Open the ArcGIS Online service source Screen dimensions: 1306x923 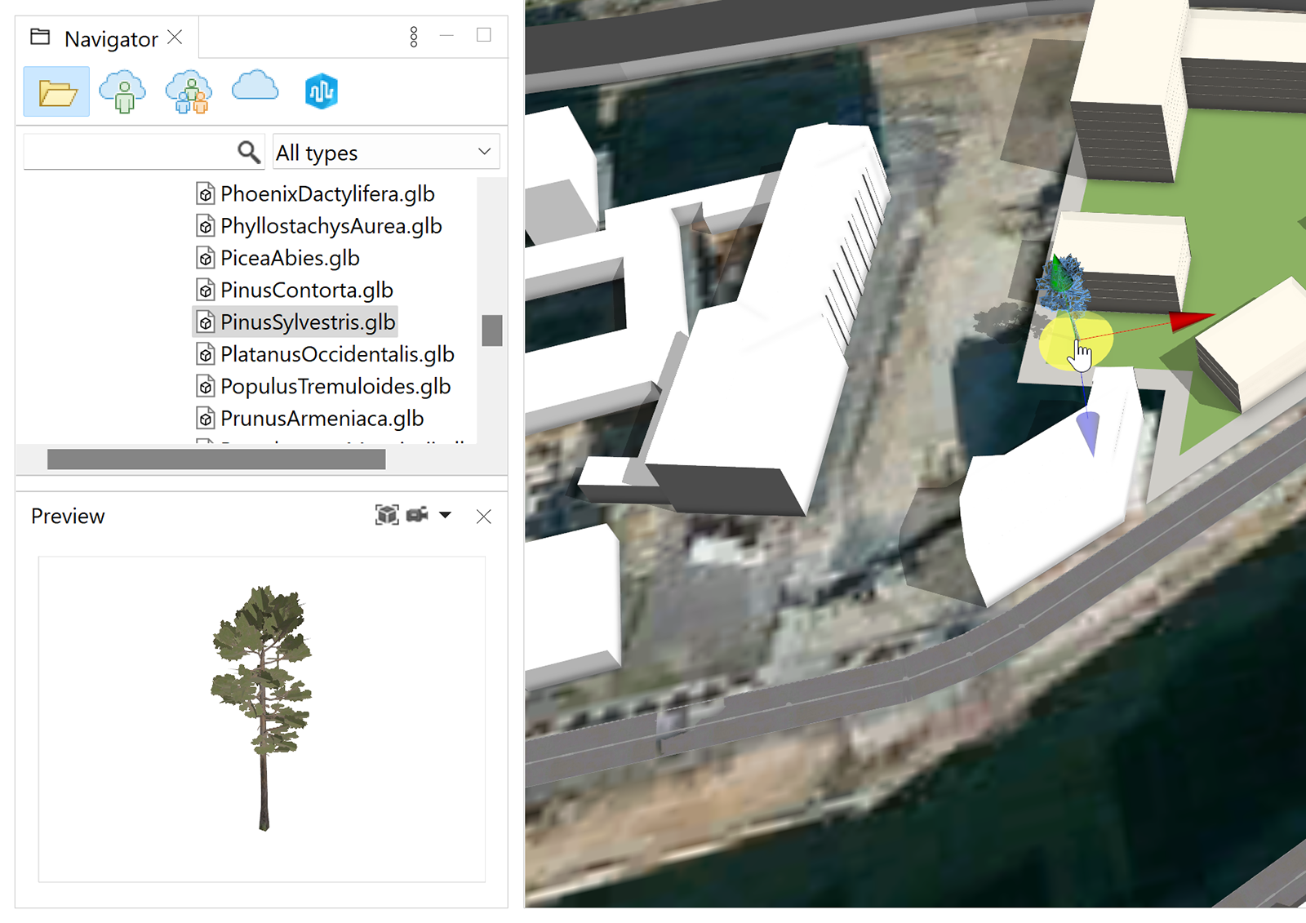320,91
